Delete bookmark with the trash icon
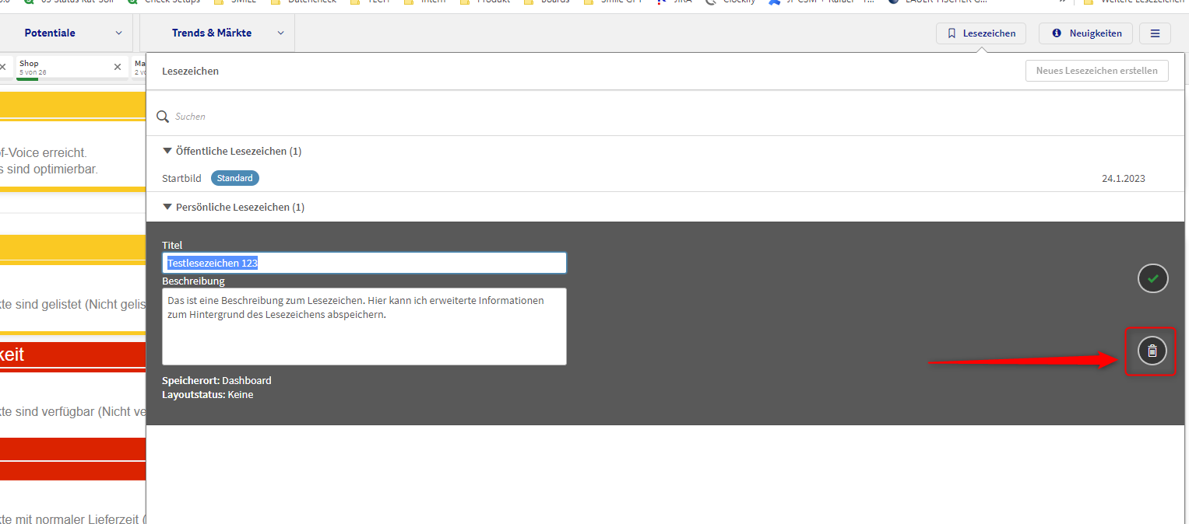 pyautogui.click(x=1152, y=351)
